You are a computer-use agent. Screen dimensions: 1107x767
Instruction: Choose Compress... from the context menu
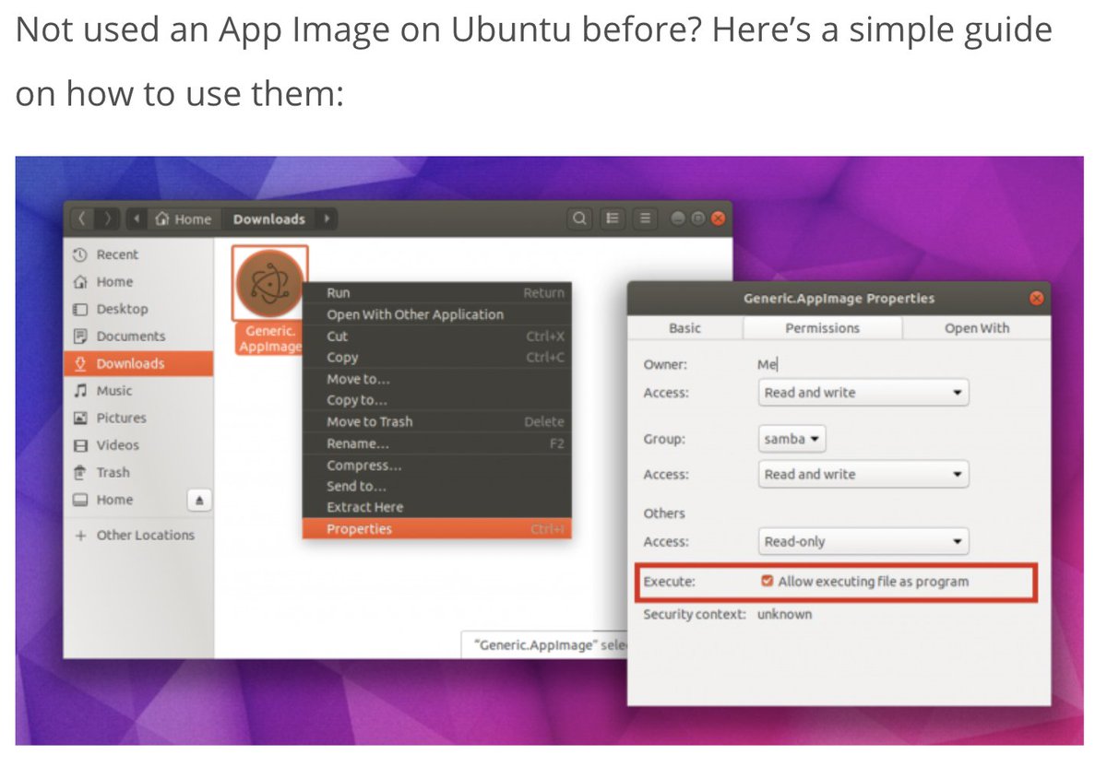tap(437, 466)
